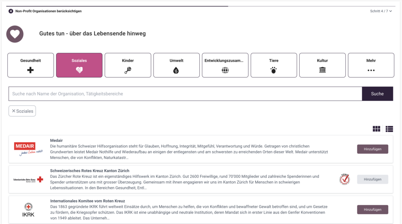This screenshot has width=402, height=224.
Task: Click the step 4 number badge
Action: tap(11, 11)
